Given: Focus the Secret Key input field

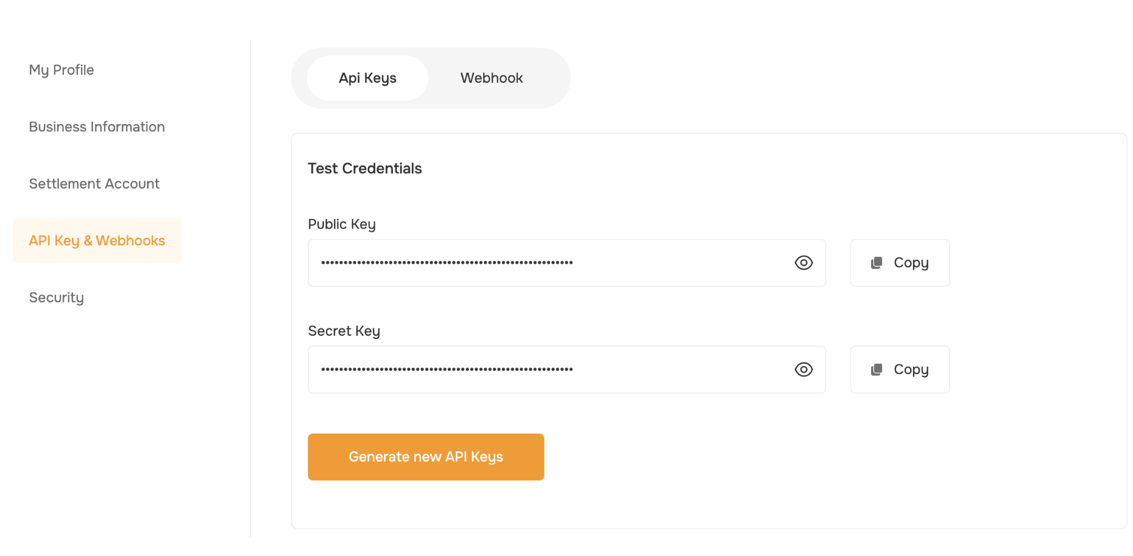Looking at the screenshot, I should pyautogui.click(x=566, y=369).
